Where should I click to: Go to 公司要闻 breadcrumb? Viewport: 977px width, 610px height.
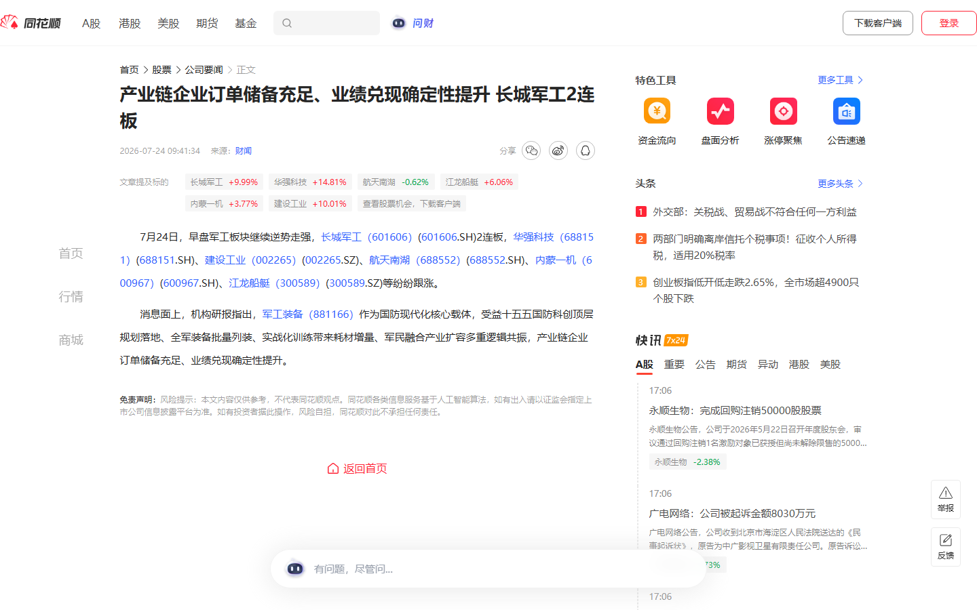[x=204, y=70]
